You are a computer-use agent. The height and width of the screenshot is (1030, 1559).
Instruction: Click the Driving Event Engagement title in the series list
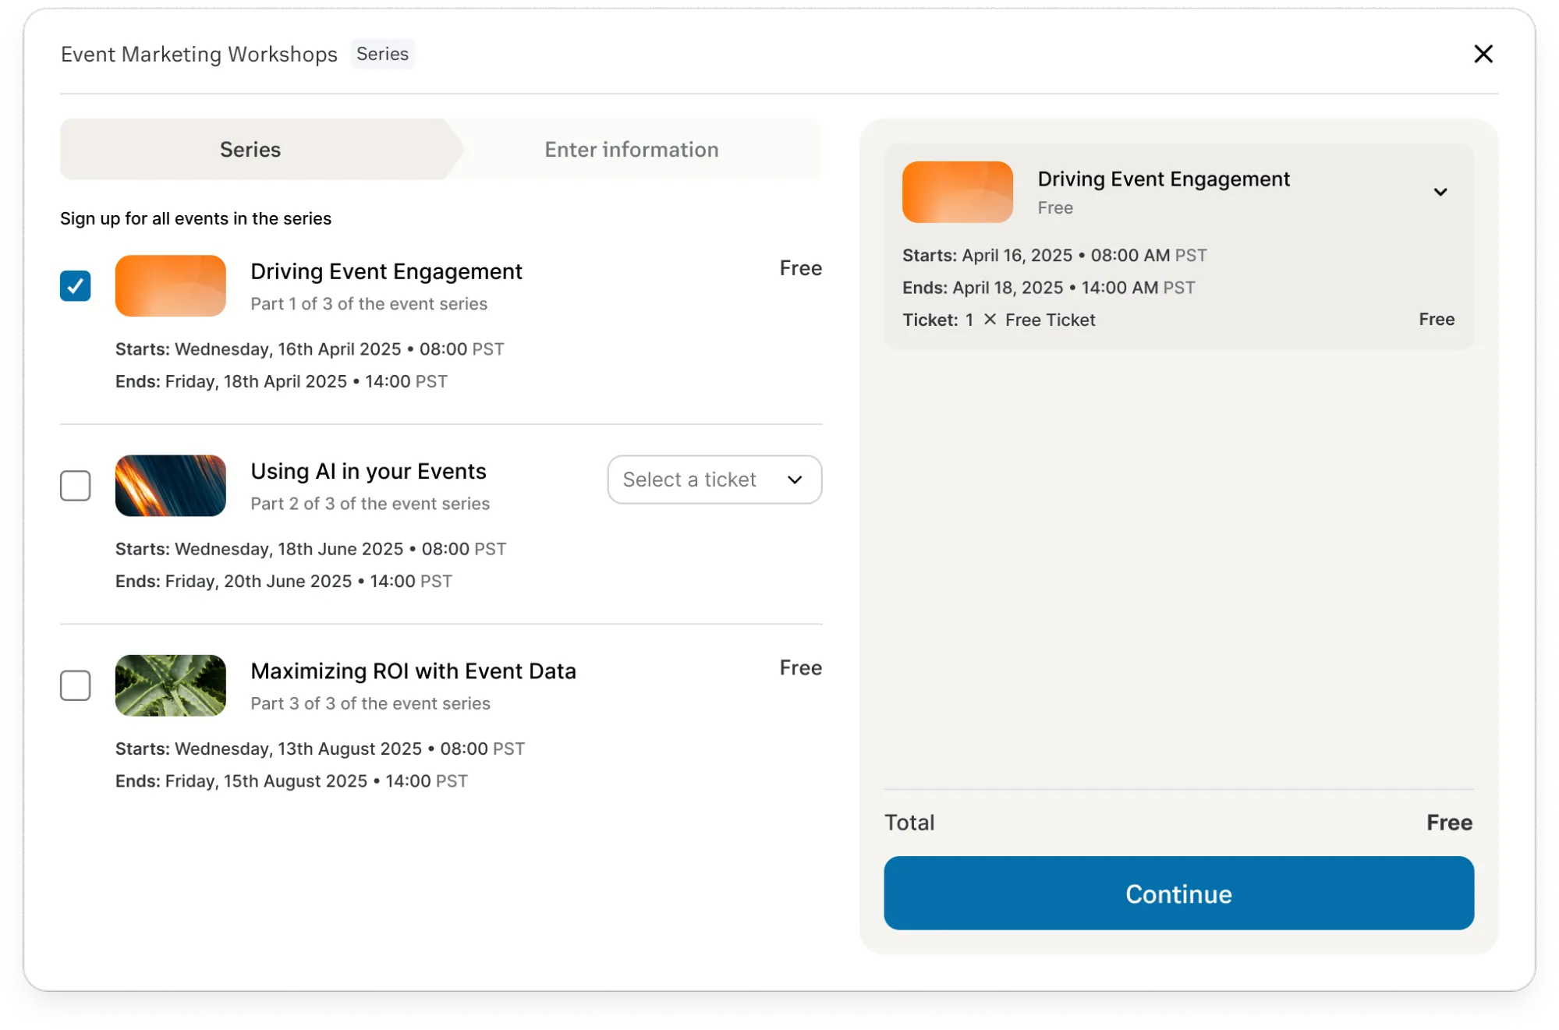(x=386, y=271)
